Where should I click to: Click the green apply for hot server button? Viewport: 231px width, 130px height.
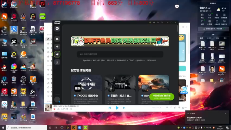point(162,97)
